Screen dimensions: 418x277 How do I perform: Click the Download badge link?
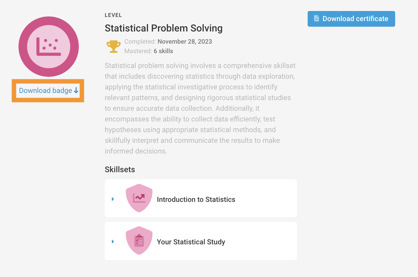(x=45, y=91)
